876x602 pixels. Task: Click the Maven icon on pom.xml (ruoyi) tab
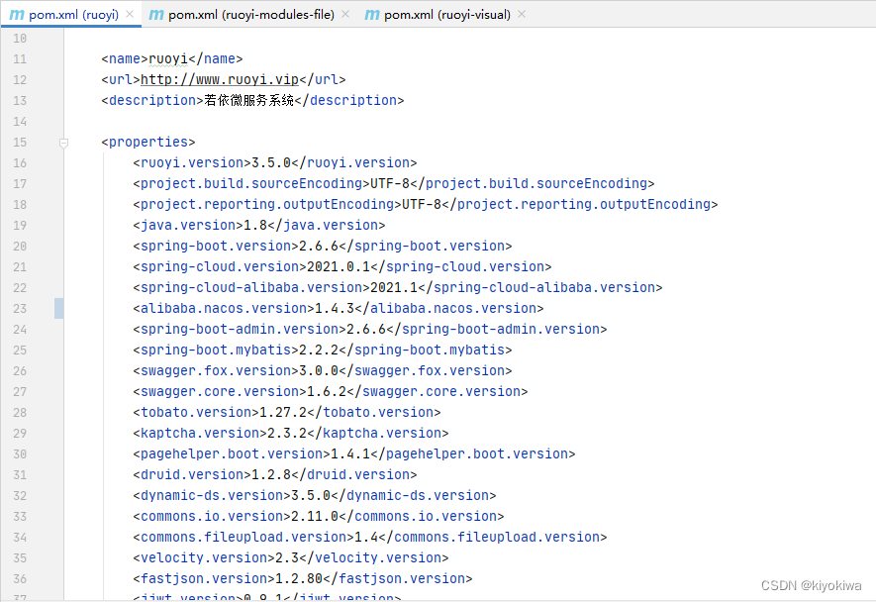[x=16, y=15]
